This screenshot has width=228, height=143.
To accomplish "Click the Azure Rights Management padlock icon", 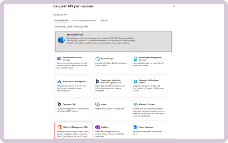I will 135,59.
